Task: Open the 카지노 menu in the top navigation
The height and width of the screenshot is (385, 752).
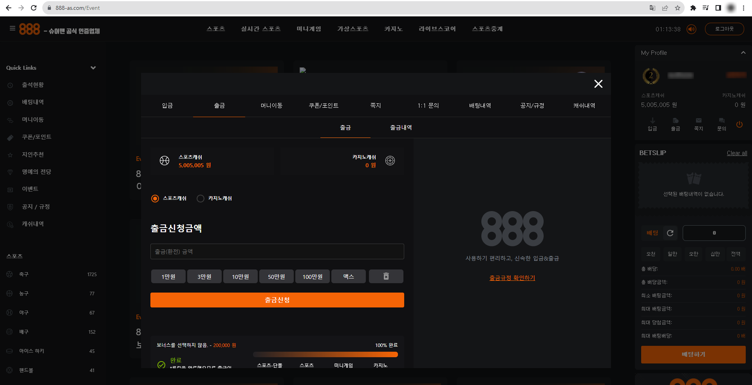Action: (393, 29)
